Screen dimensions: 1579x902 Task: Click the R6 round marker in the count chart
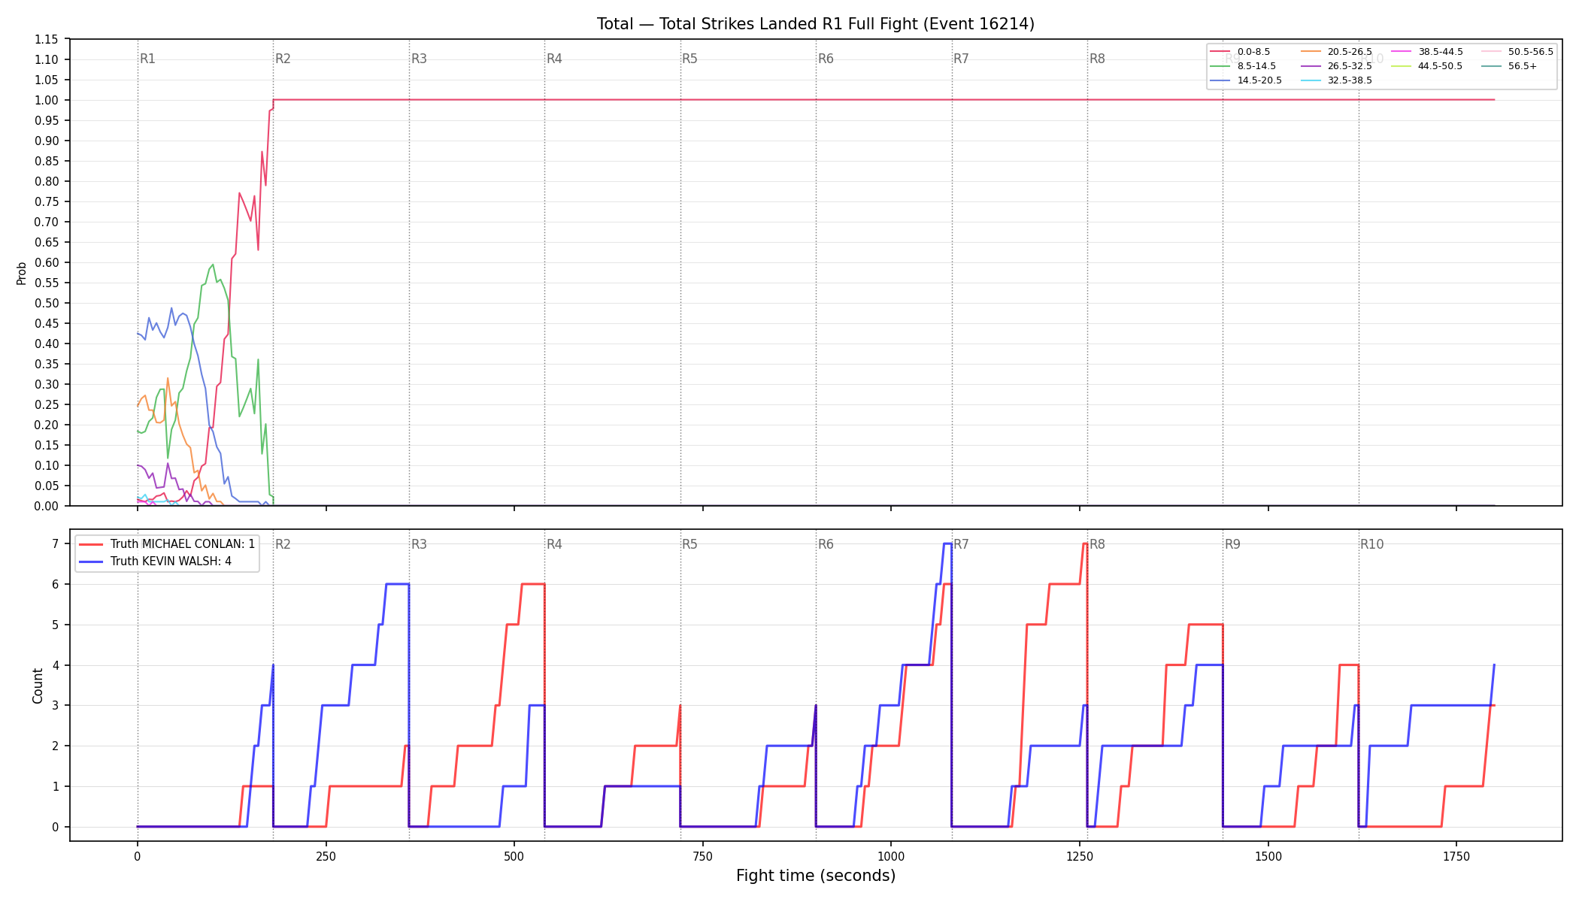pos(826,544)
